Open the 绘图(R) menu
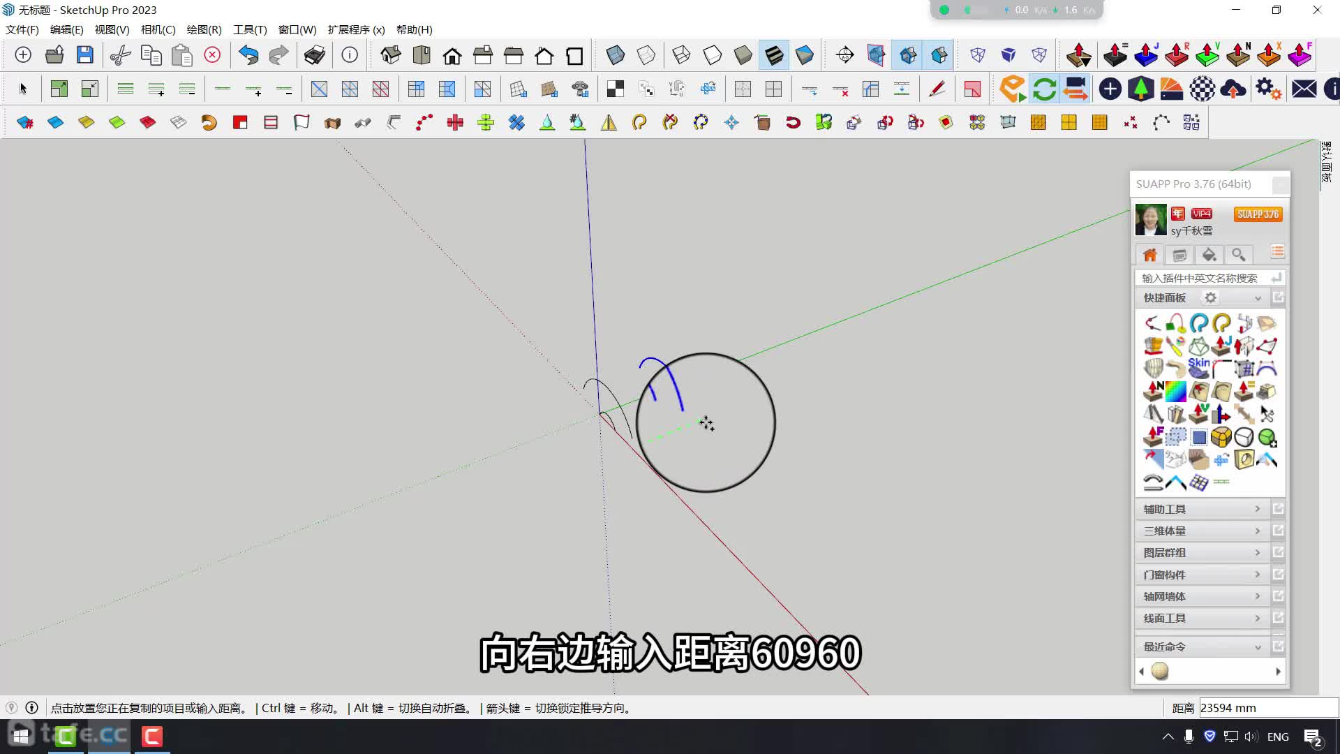The height and width of the screenshot is (754, 1340). tap(204, 29)
